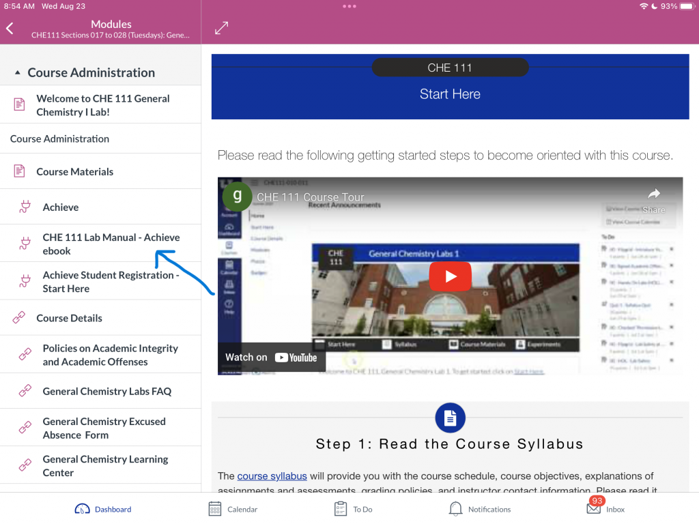This screenshot has height=524, width=699.
Task: Open Inbox with 93 unread badge
Action: click(605, 509)
